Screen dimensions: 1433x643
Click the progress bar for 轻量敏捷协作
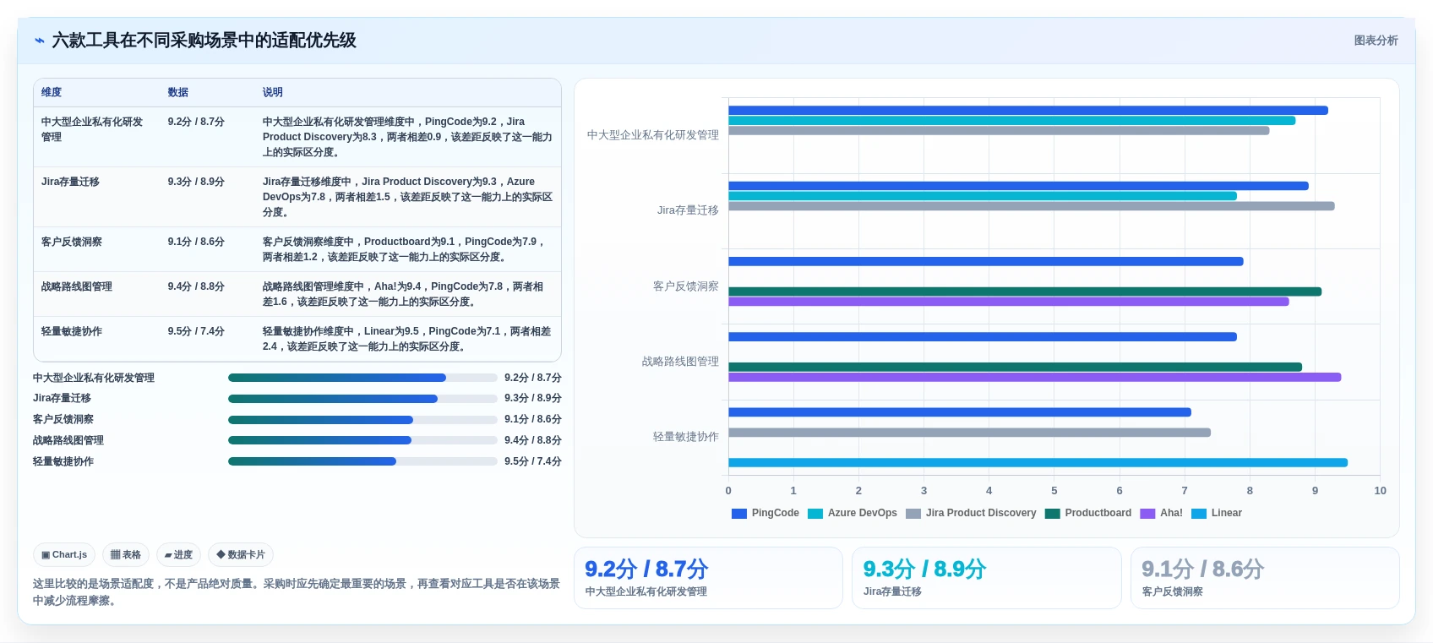pyautogui.click(x=362, y=461)
